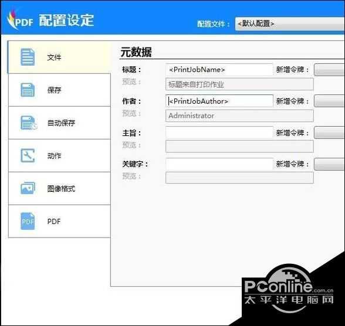Viewport: 345px width, 326px height.
Task: Click 新增令牌： label beside 关键字 field
Action: pyautogui.click(x=292, y=164)
